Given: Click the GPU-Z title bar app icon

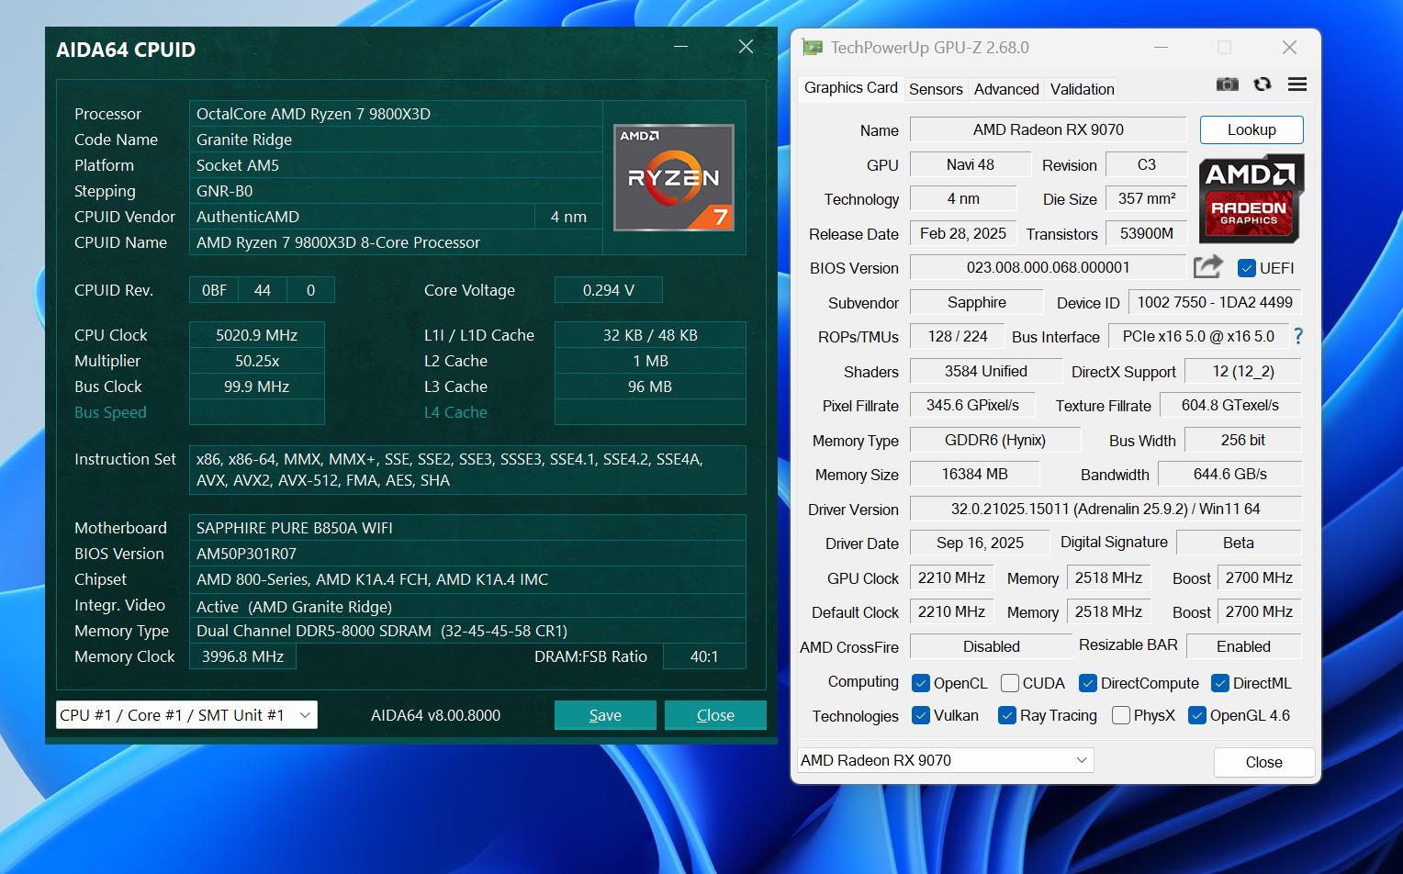Looking at the screenshot, I should tap(812, 48).
